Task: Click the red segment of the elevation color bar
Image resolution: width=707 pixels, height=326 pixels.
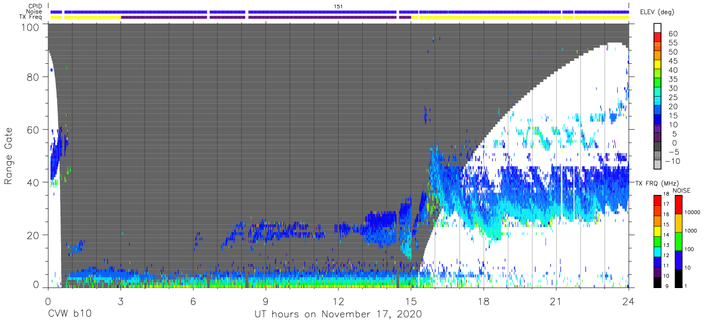Action: pyautogui.click(x=658, y=38)
